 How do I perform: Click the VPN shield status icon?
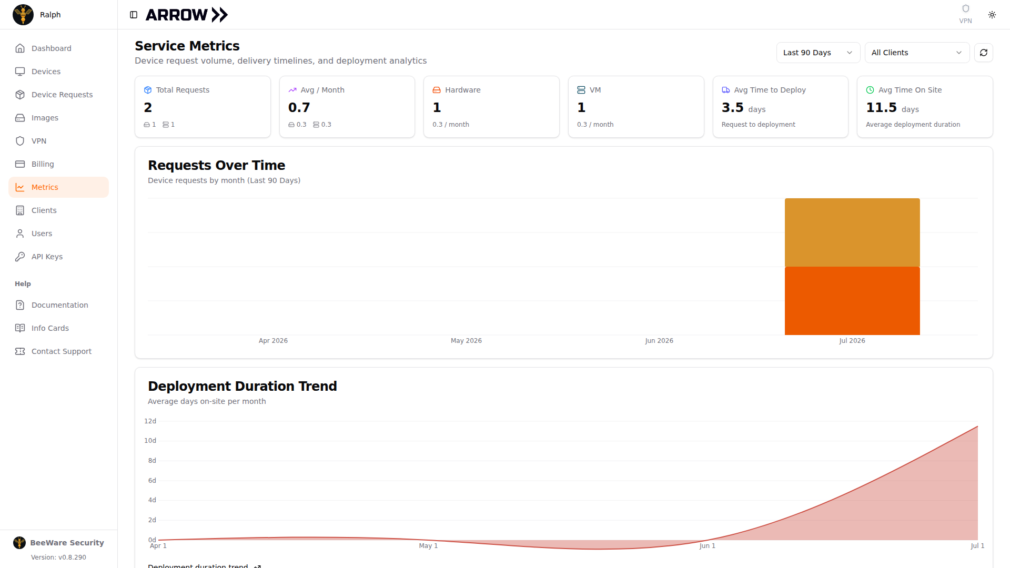[x=965, y=9]
